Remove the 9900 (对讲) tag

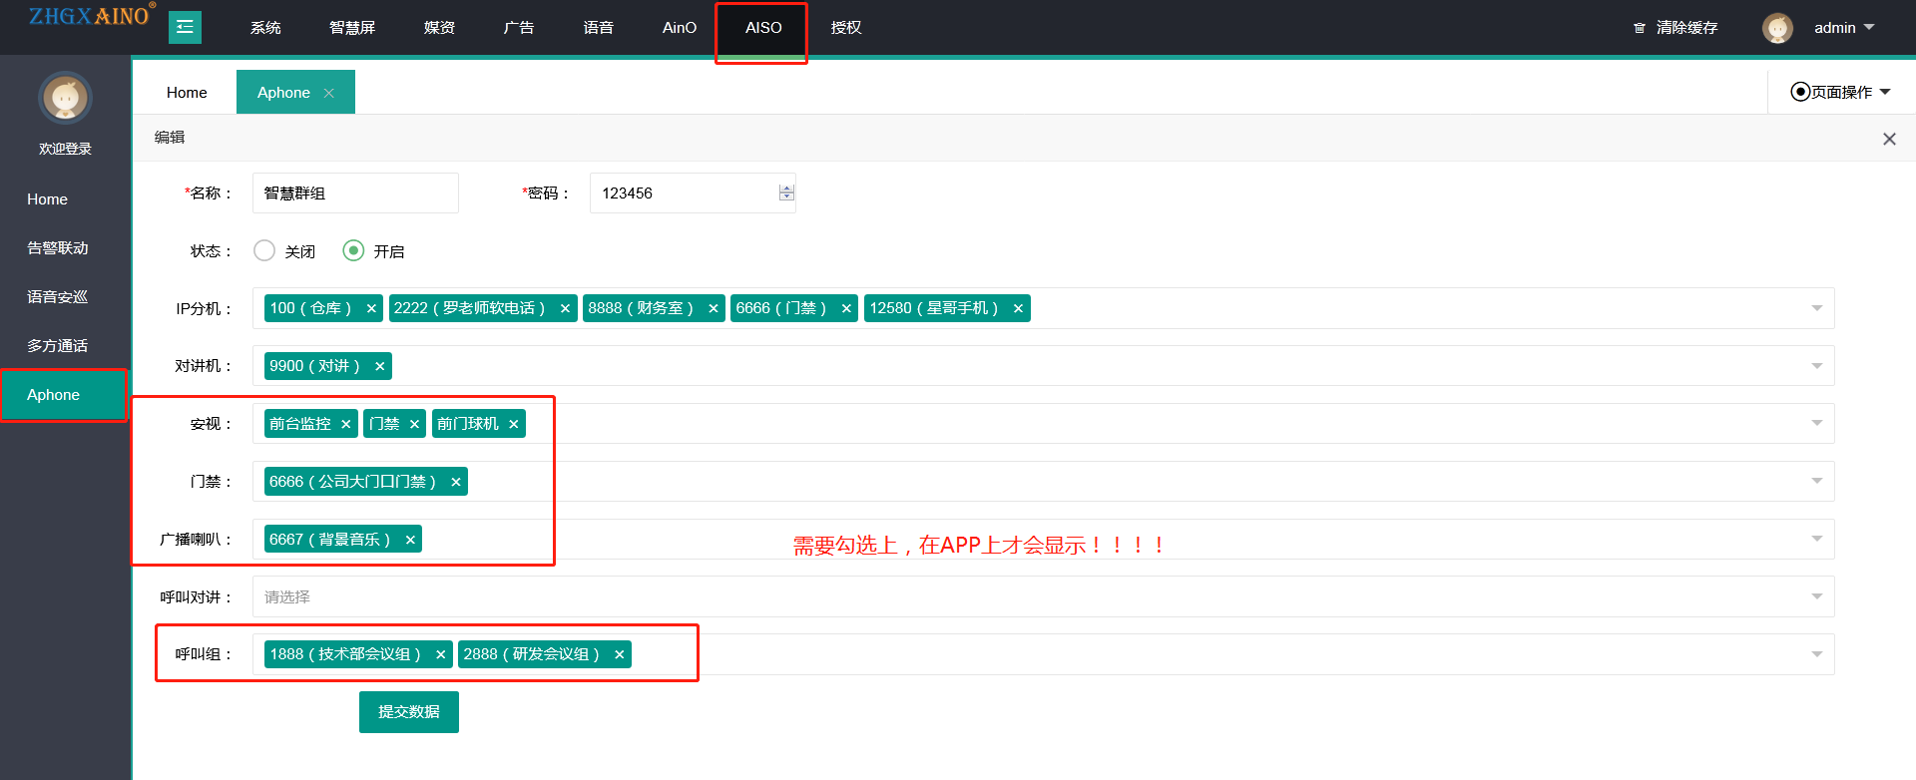coord(379,367)
